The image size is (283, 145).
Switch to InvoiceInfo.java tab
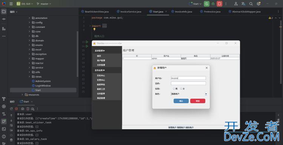(x=182, y=12)
